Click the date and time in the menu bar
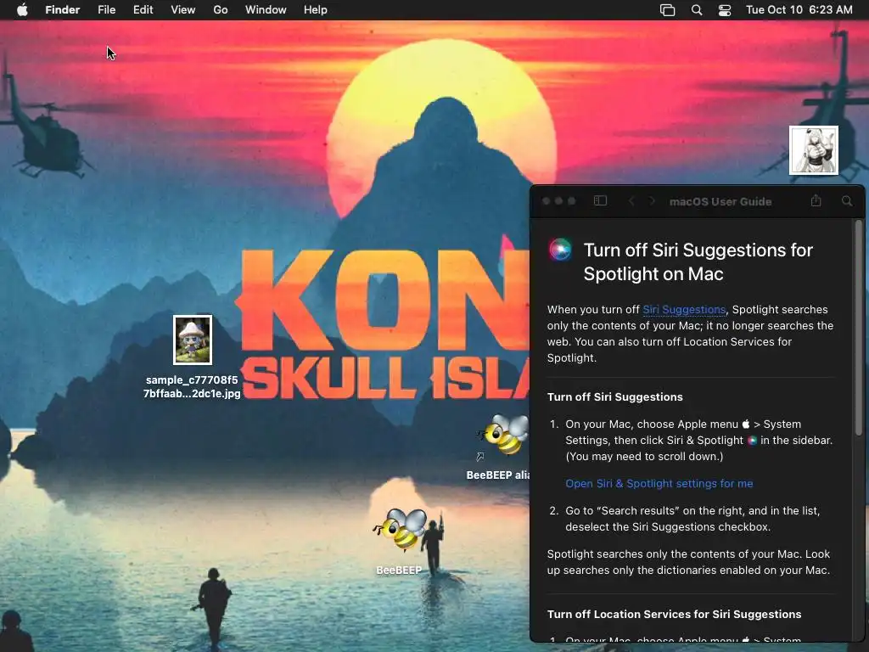Screen dimensions: 869x652 [799, 10]
